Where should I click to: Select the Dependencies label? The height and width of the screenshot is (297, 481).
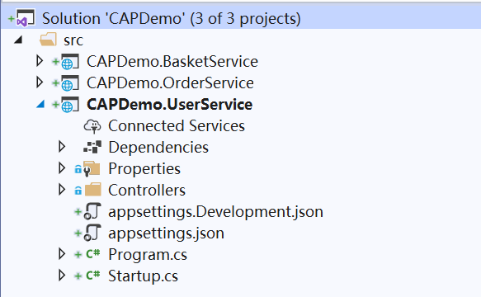158,148
